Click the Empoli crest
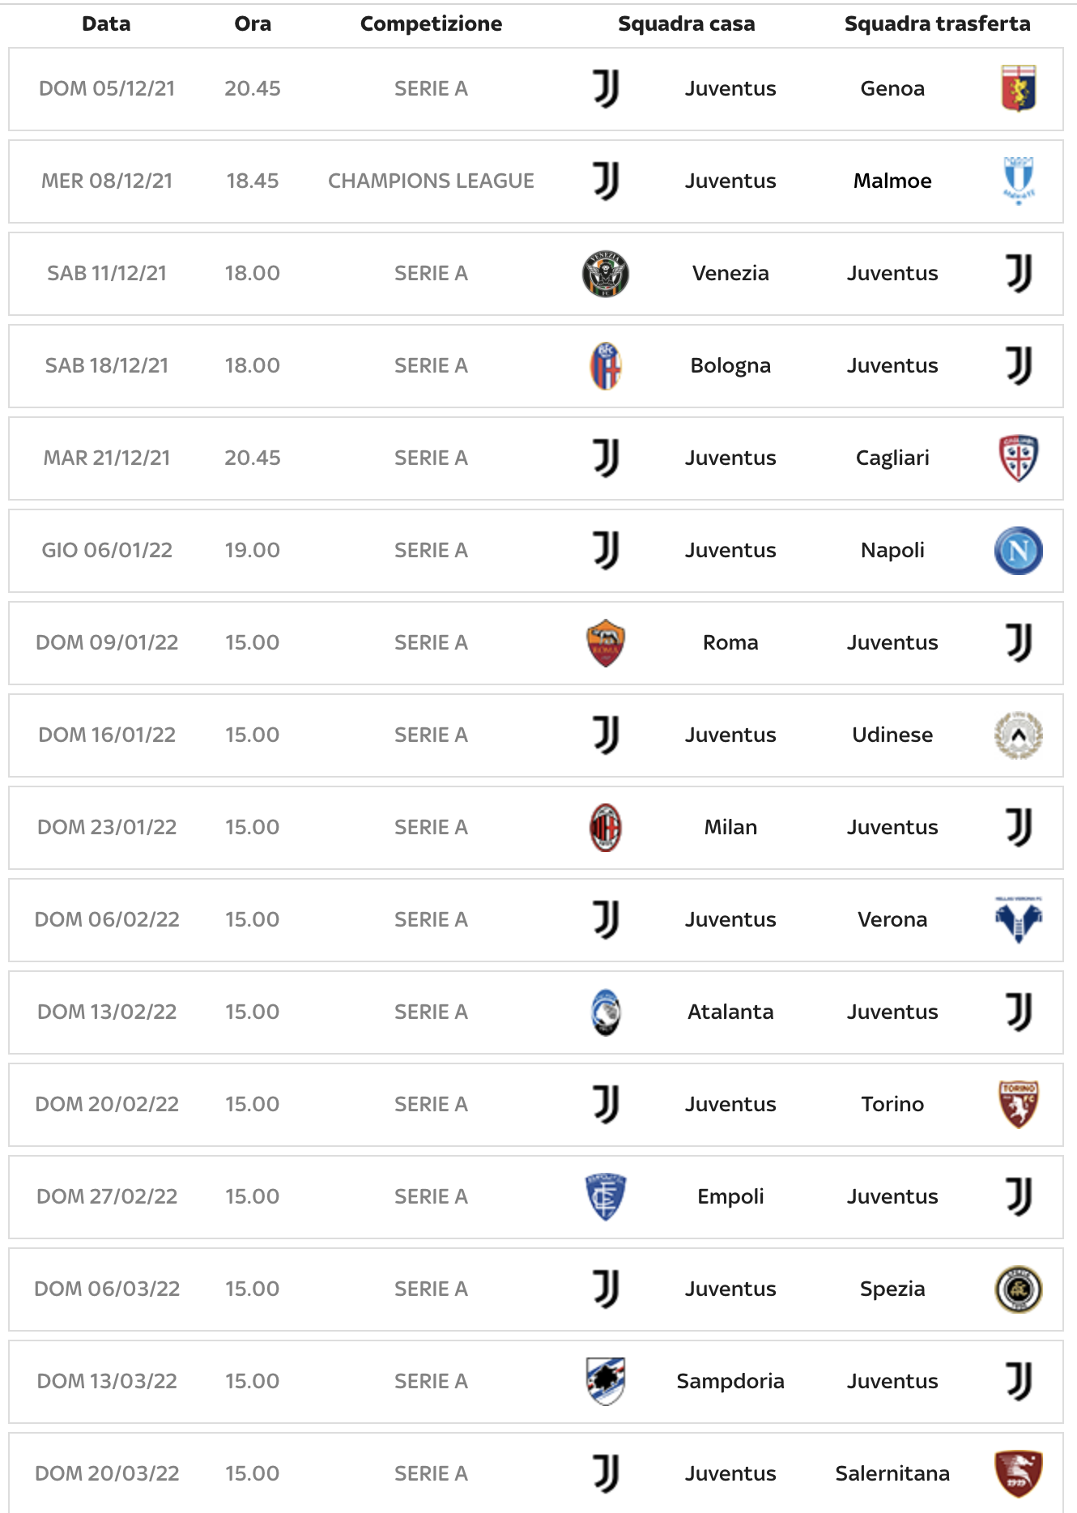Image resolution: width=1077 pixels, height=1513 pixels. [x=606, y=1197]
